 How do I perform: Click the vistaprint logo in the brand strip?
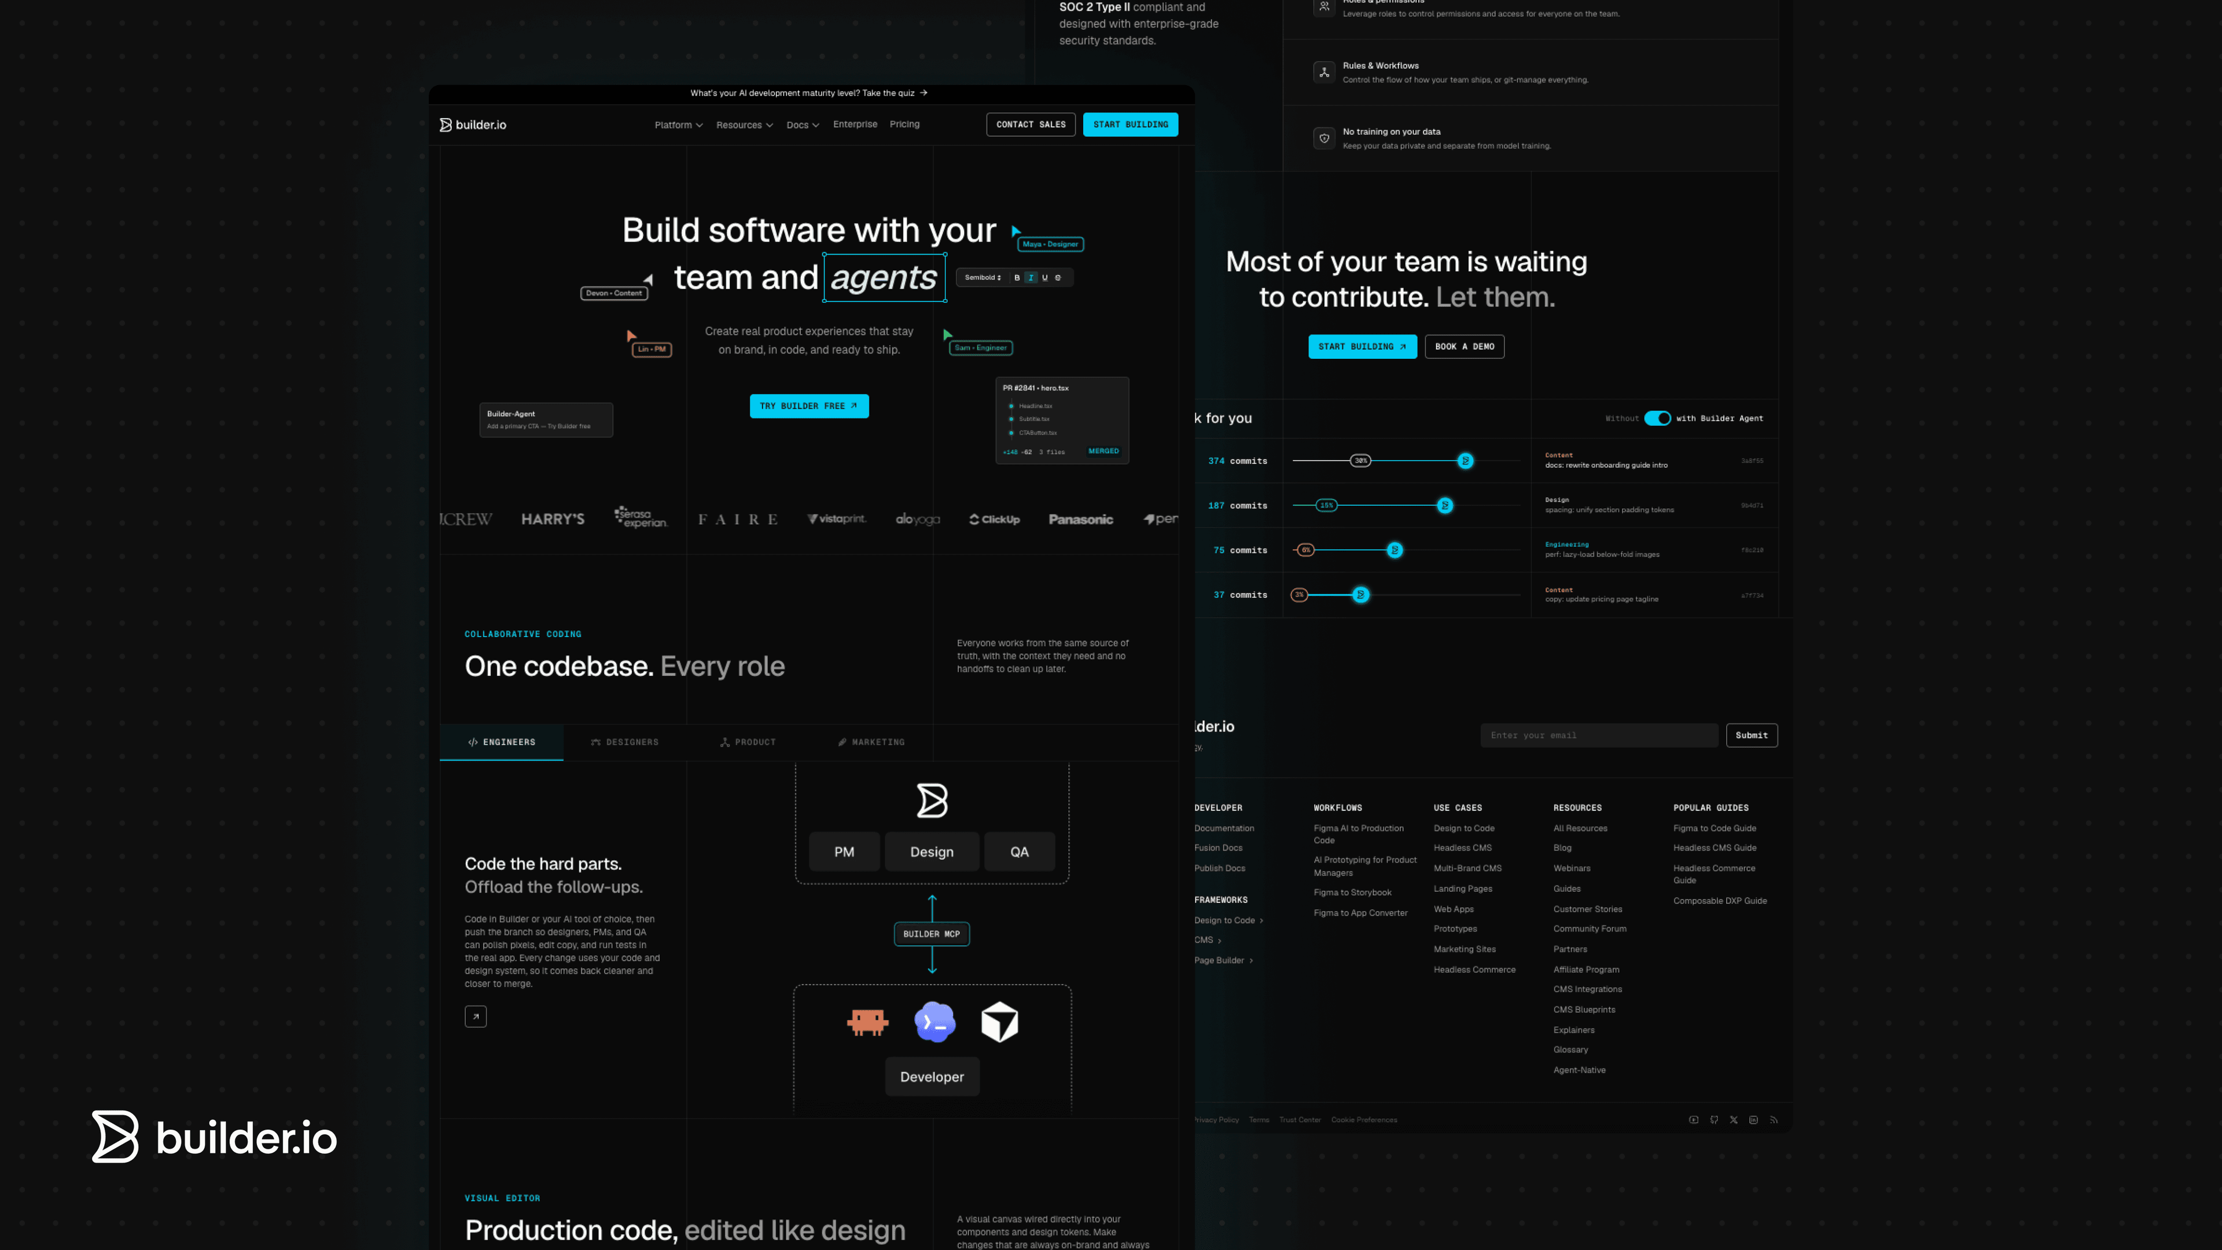pos(837,519)
